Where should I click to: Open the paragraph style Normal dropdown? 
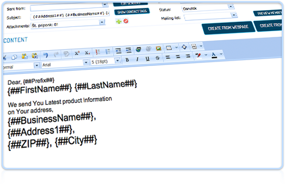coord(37,65)
